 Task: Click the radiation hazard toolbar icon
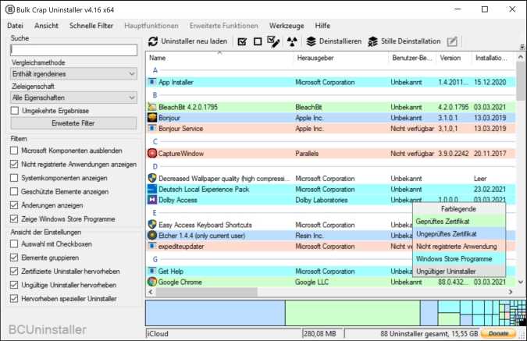tap(292, 41)
